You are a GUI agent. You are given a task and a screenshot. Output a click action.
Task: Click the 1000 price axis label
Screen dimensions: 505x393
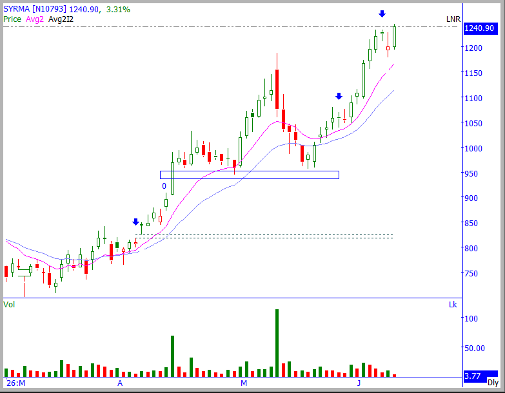click(473, 148)
